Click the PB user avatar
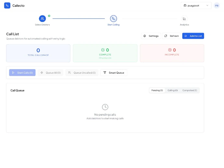The width and height of the screenshot is (224, 168). (x=217, y=5)
